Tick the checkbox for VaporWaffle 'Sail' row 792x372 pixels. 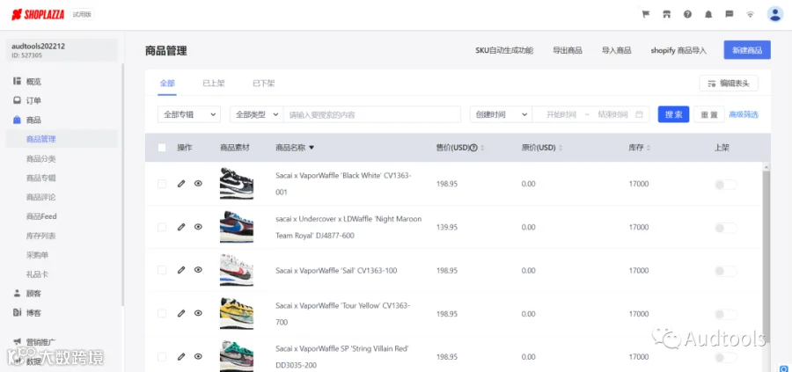pos(162,270)
